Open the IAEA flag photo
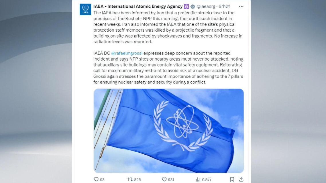 (168, 131)
